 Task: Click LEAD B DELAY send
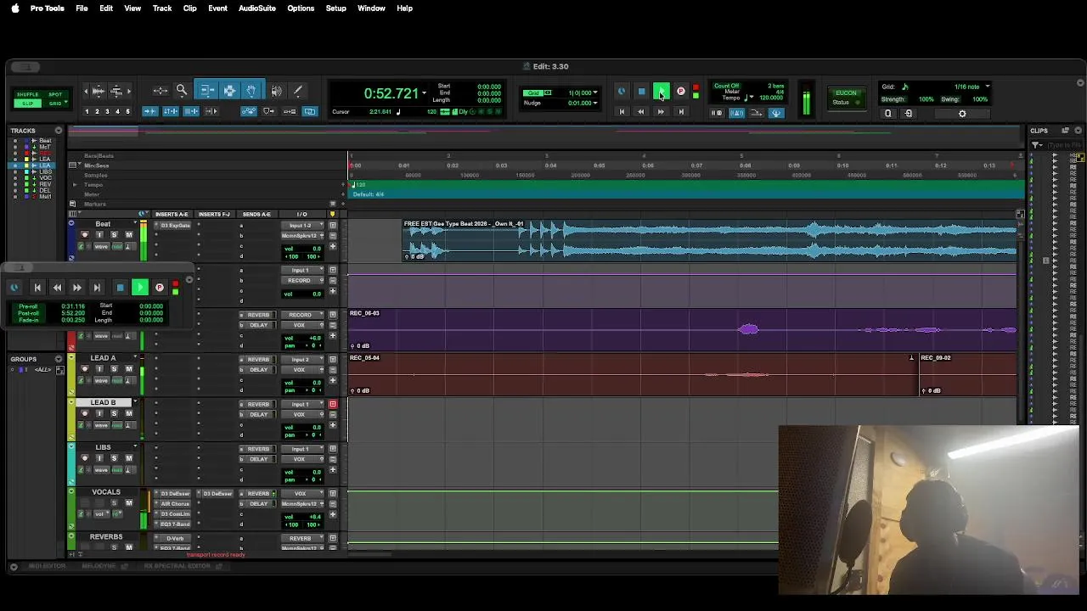pyautogui.click(x=258, y=415)
